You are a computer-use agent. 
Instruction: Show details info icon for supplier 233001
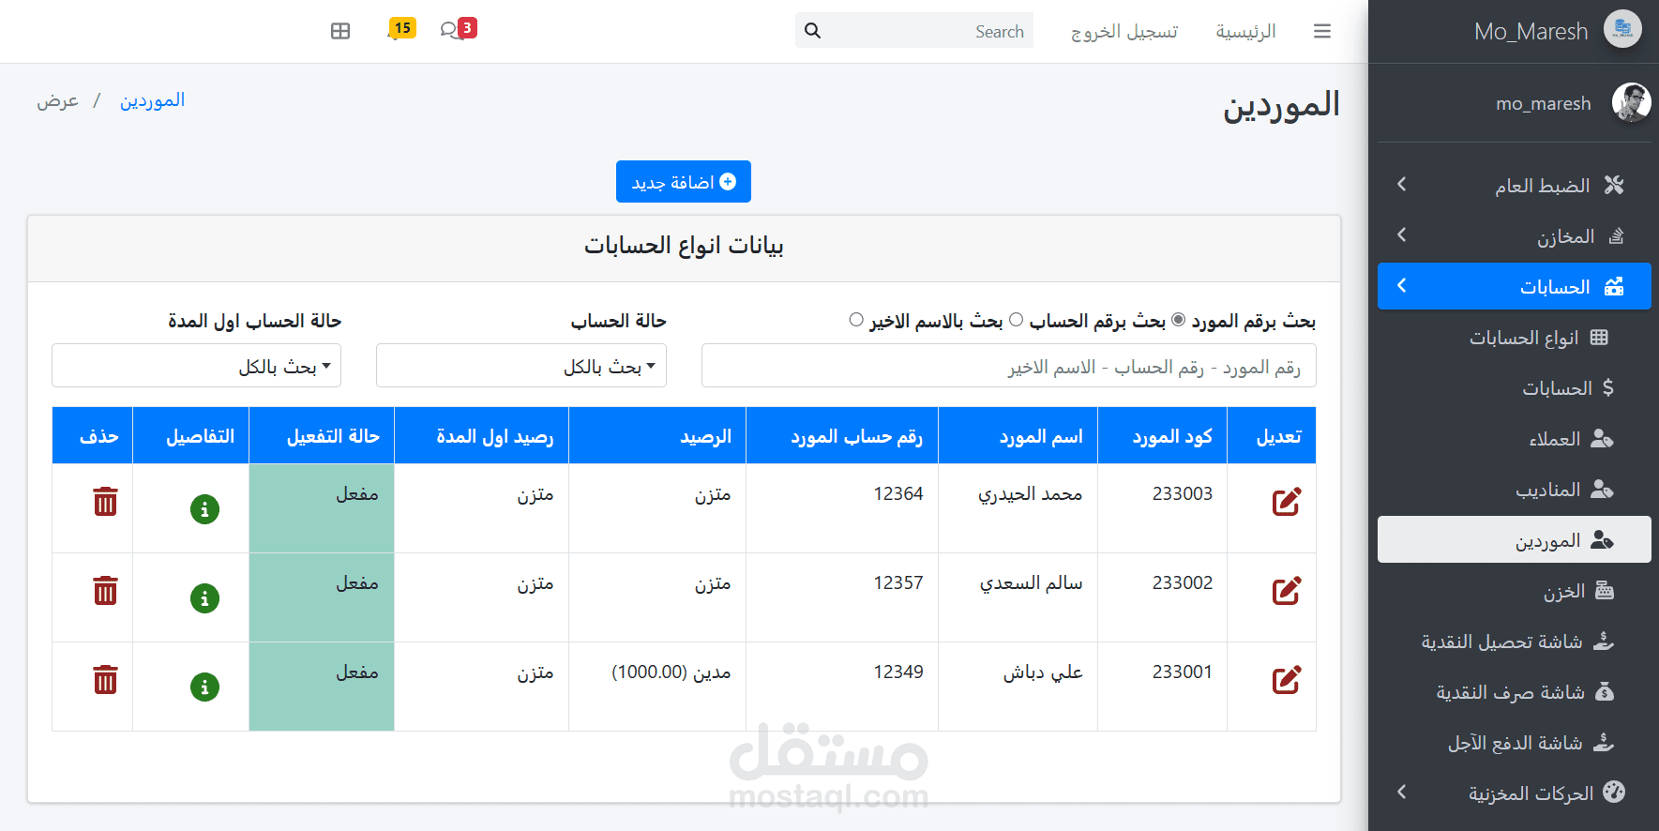coord(204,687)
